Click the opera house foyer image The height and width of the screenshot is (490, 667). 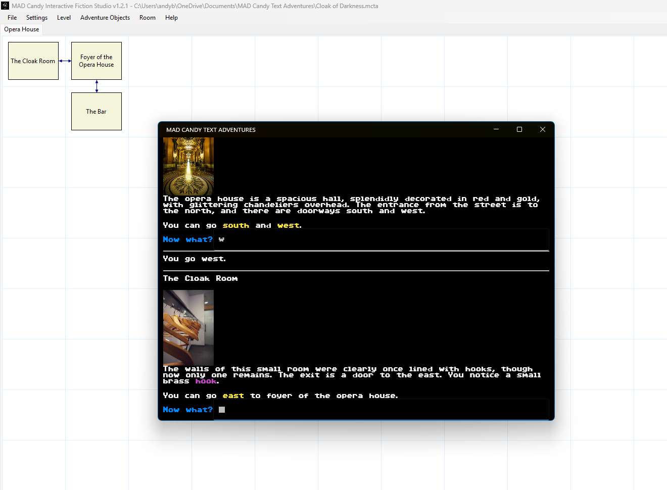click(x=188, y=166)
